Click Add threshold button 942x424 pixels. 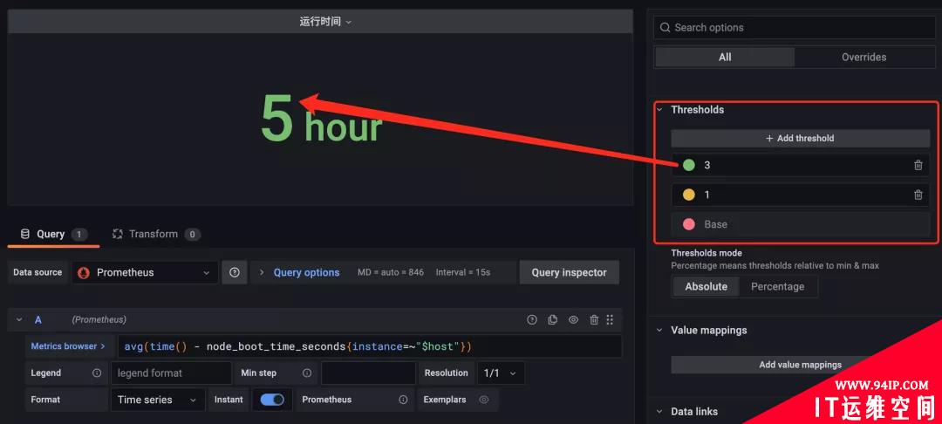point(800,138)
